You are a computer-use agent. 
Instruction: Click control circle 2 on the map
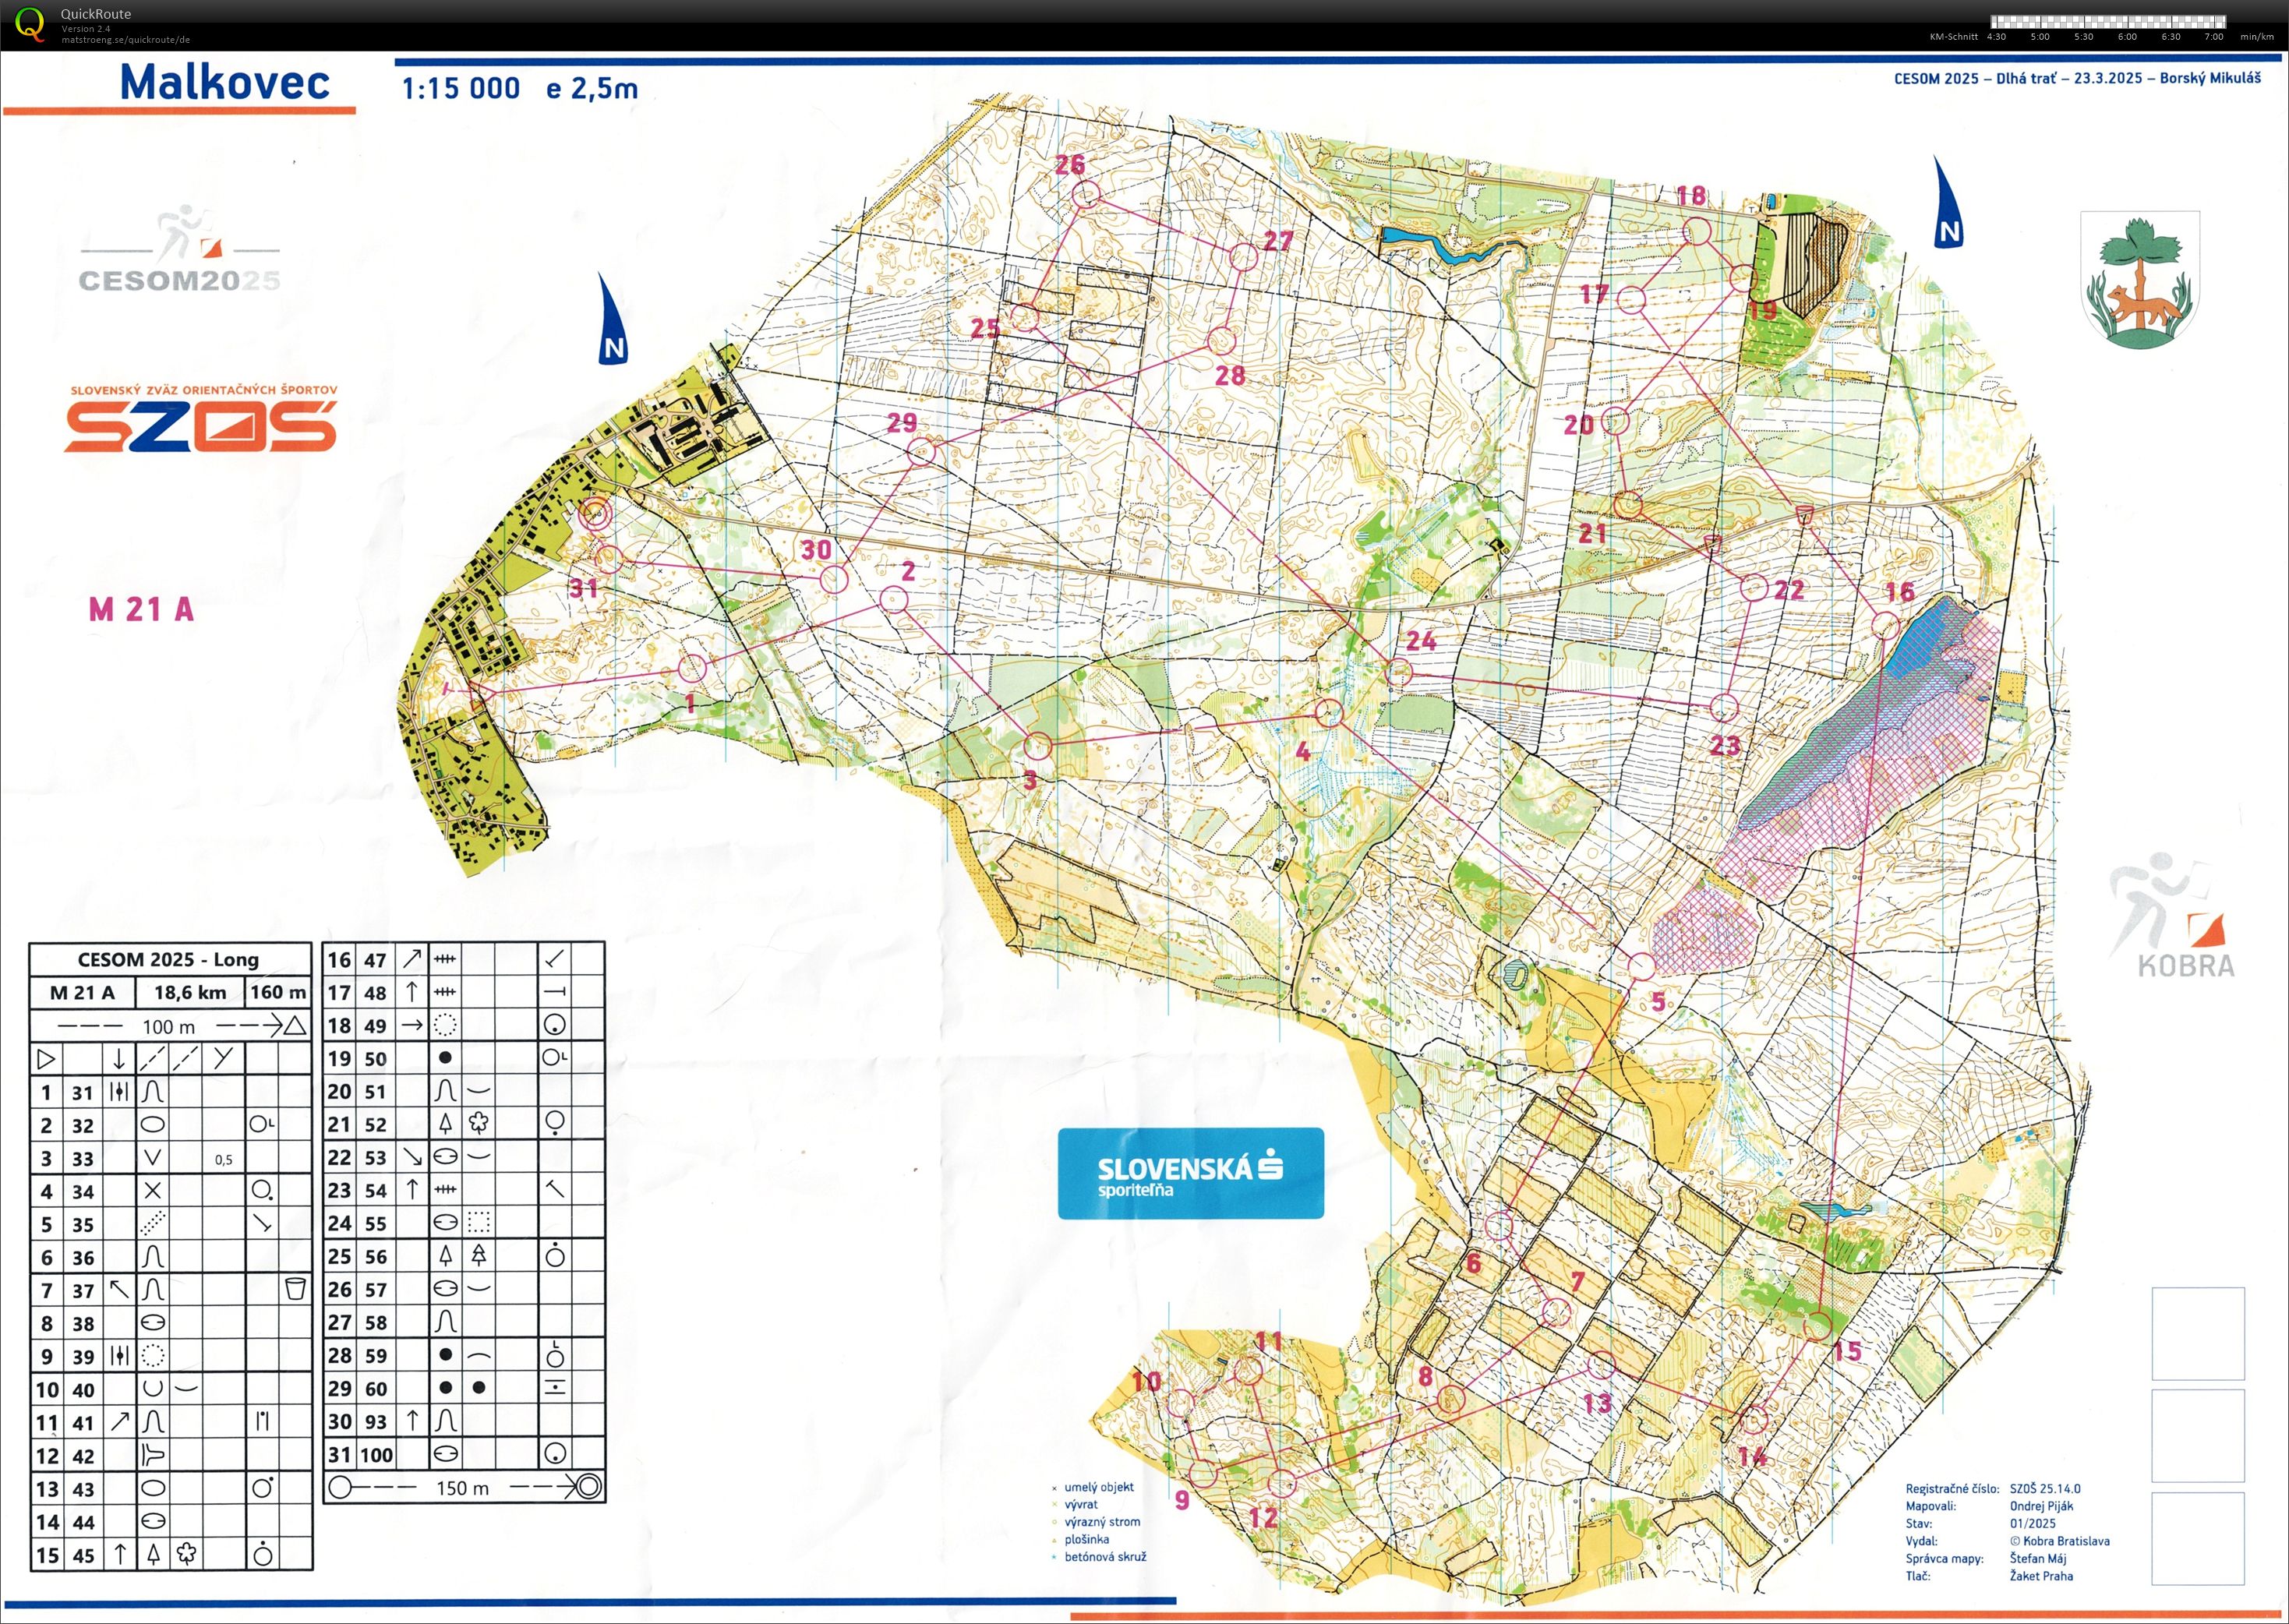[894, 600]
